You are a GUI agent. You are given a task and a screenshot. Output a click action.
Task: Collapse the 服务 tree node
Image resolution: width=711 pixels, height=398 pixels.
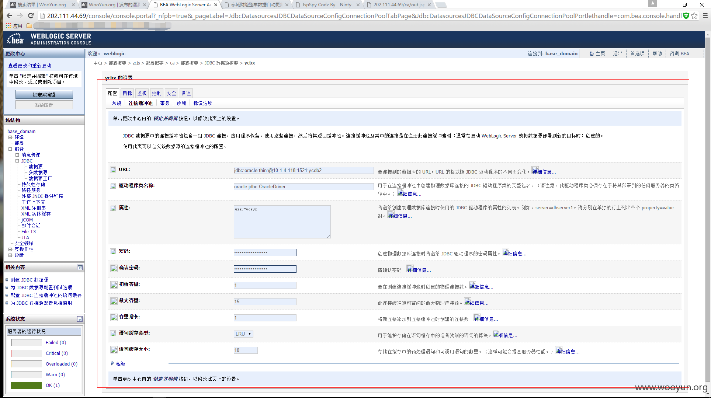tap(10, 149)
